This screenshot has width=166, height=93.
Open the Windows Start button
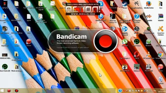2,91
